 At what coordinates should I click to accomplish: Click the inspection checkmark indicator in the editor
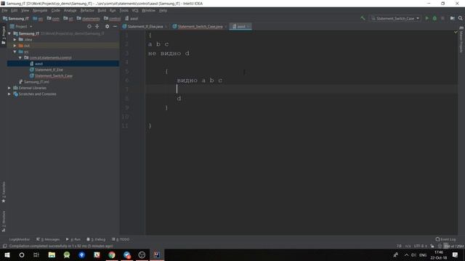pyautogui.click(x=456, y=32)
